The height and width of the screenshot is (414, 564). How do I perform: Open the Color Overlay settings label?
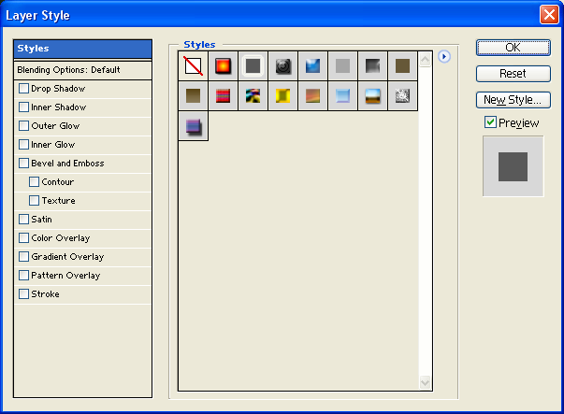tap(61, 238)
